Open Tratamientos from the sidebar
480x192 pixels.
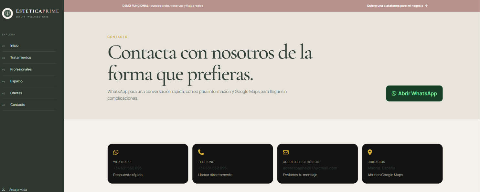[21, 57]
